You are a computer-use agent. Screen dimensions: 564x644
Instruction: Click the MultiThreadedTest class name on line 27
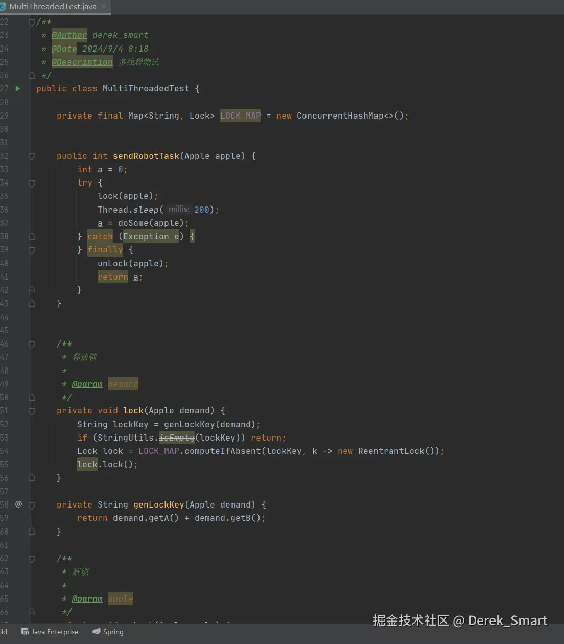click(146, 88)
